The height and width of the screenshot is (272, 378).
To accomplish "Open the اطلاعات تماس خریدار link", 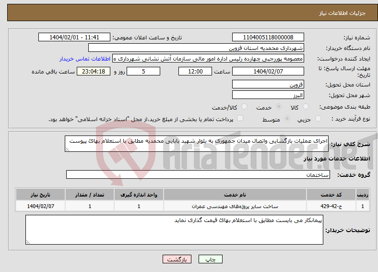I will tap(85, 59).
